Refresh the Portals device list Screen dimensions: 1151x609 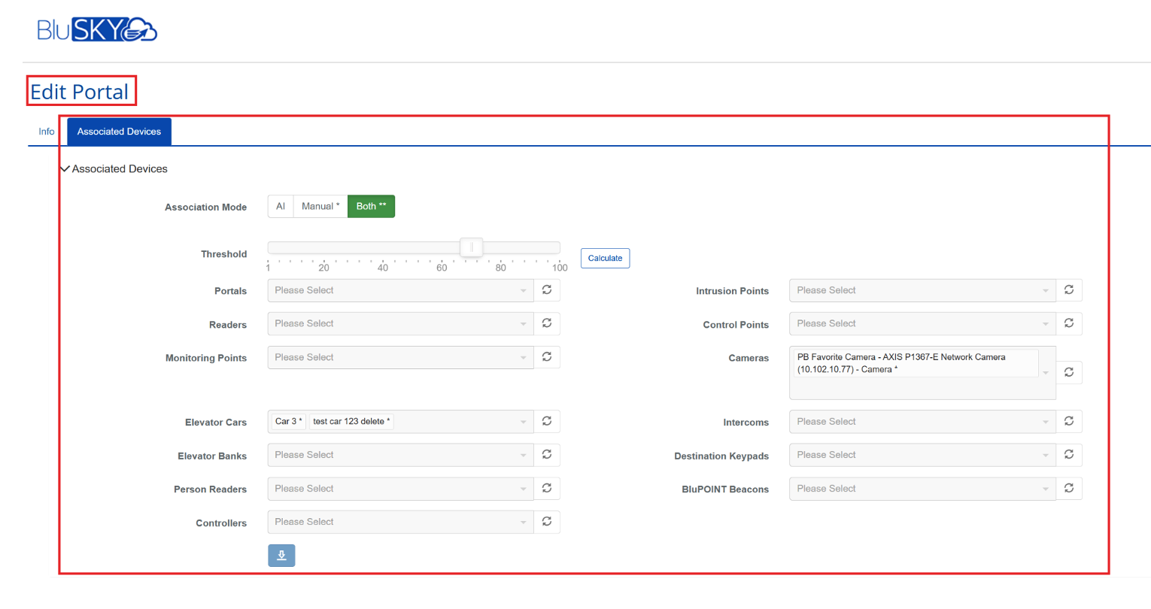[547, 289]
